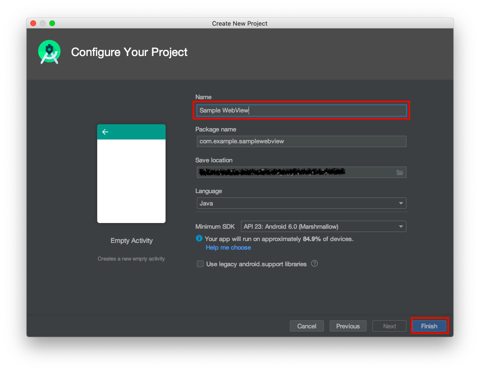Go back with the Previous button

[x=348, y=326]
